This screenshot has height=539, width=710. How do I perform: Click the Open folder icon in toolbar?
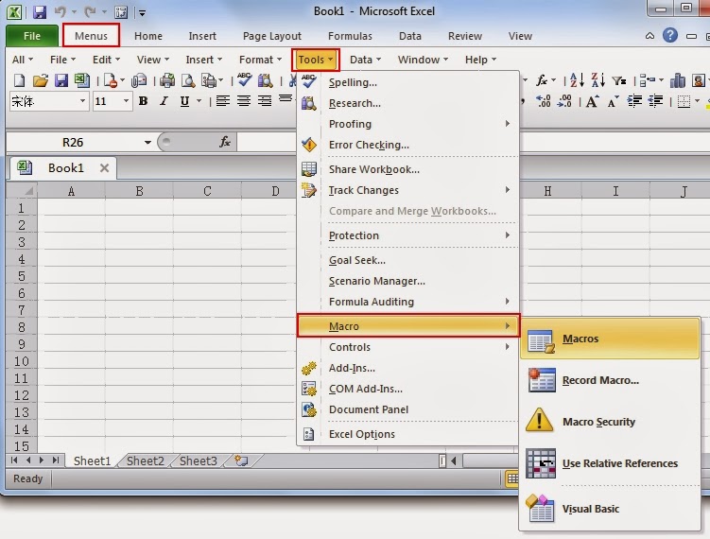click(x=41, y=81)
